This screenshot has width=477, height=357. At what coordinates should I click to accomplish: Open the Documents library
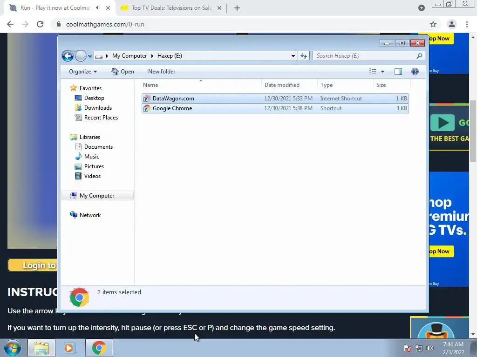click(x=98, y=146)
